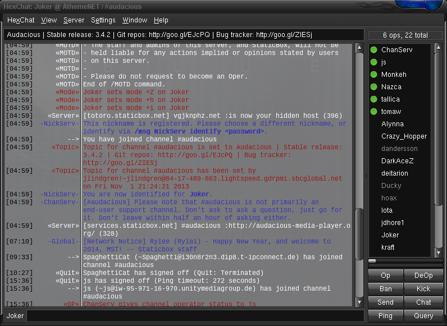Click the '6 ops, 22 total' label
Image resolution: width=447 pixels, height=326 pixels.
pos(405,35)
